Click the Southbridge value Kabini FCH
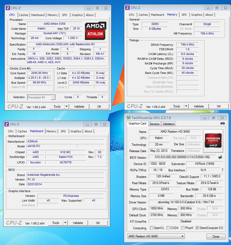This screenshot has height=245, width=231. click(65, 157)
